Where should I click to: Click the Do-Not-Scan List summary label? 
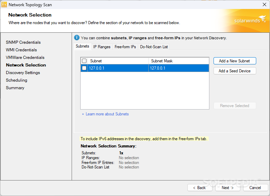(95, 167)
